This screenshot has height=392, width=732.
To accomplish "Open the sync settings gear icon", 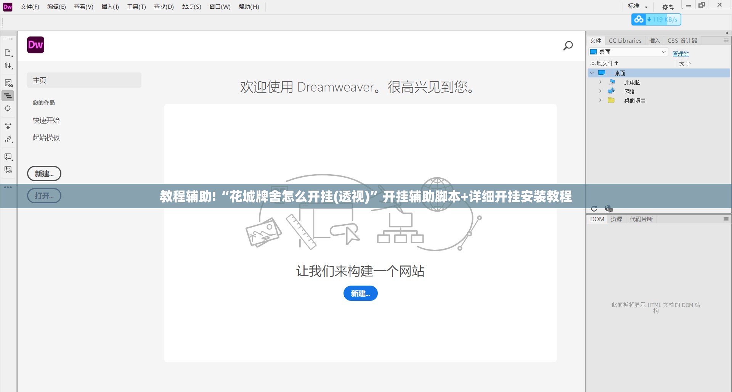I will 668,7.
